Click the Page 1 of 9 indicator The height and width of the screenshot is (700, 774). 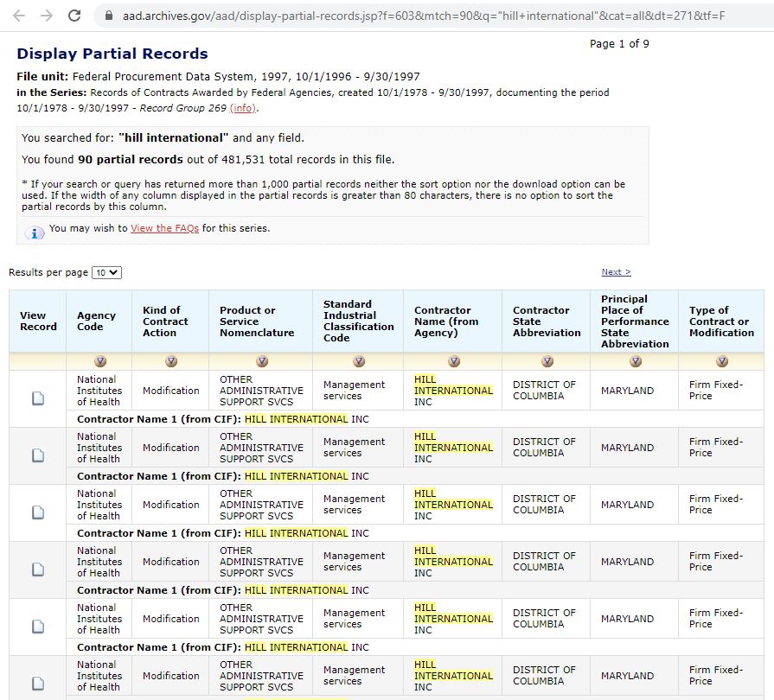pyautogui.click(x=619, y=43)
